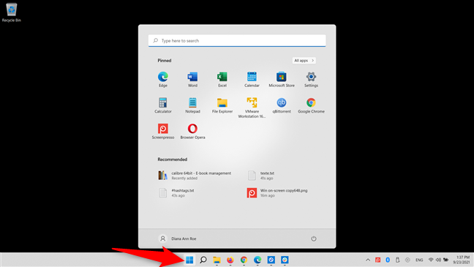Open the Calendar app
Screen dimensions: 474x267
click(x=252, y=80)
